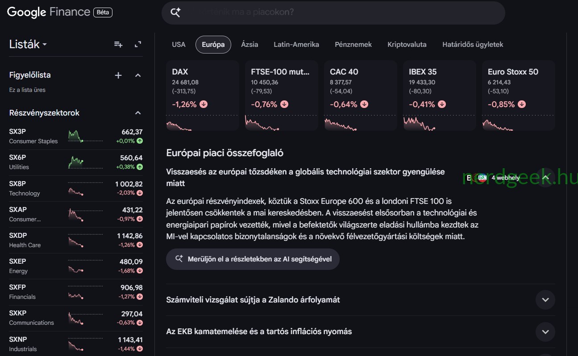Image resolution: width=578 pixels, height=356 pixels.
Task: Click headline Számviteli vizsgálat sújtja a Zalando
Action: [x=253, y=300]
